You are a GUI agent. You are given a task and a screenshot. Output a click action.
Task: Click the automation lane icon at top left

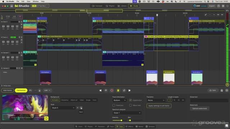2,16
